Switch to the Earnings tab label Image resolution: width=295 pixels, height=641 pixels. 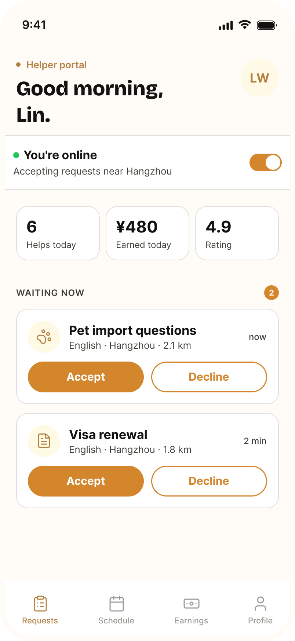[x=192, y=620]
